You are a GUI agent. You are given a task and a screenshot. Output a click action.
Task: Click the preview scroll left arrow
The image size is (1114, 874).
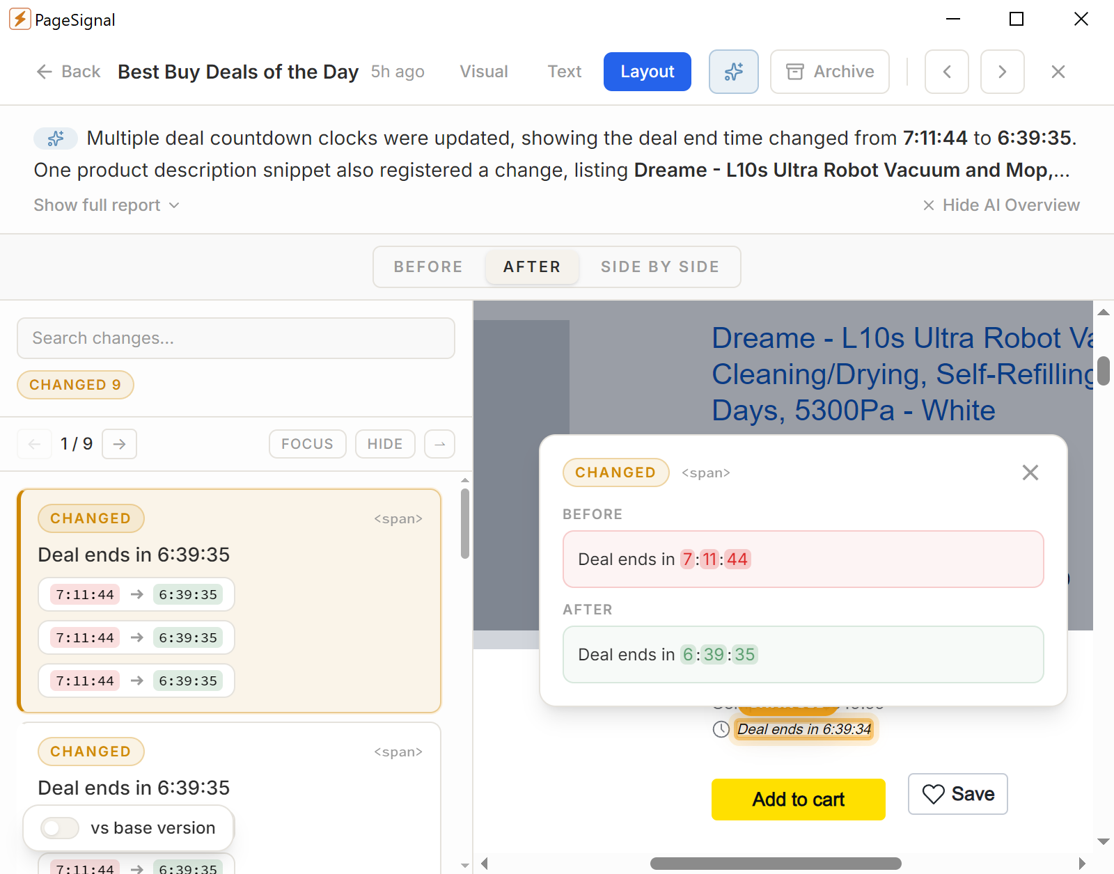point(485,864)
